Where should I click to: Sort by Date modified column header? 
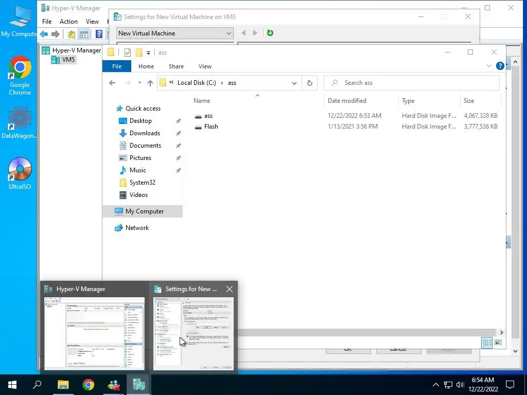[x=347, y=101]
